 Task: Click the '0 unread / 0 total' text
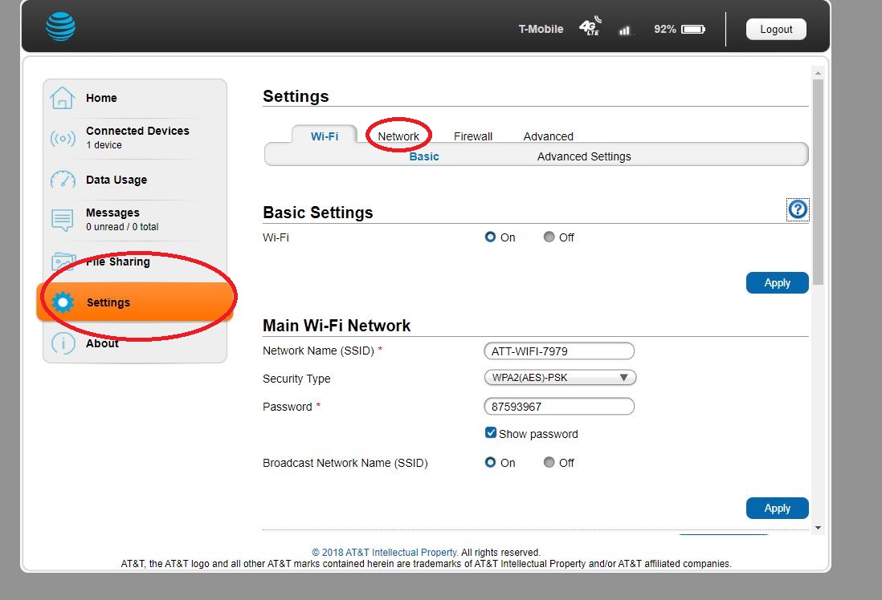[x=122, y=227]
